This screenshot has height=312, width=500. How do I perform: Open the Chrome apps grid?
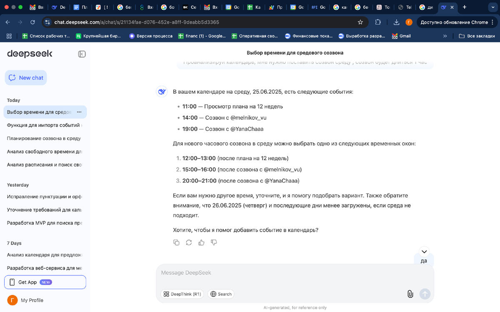click(9, 36)
